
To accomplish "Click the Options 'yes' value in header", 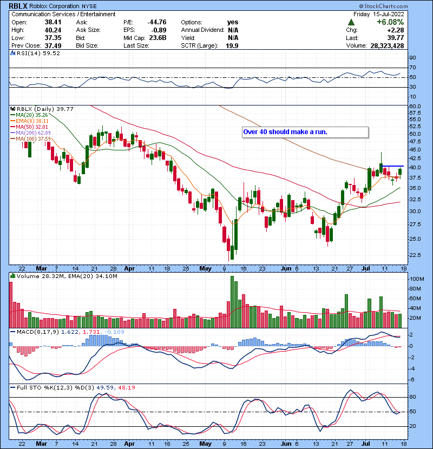I will [233, 22].
